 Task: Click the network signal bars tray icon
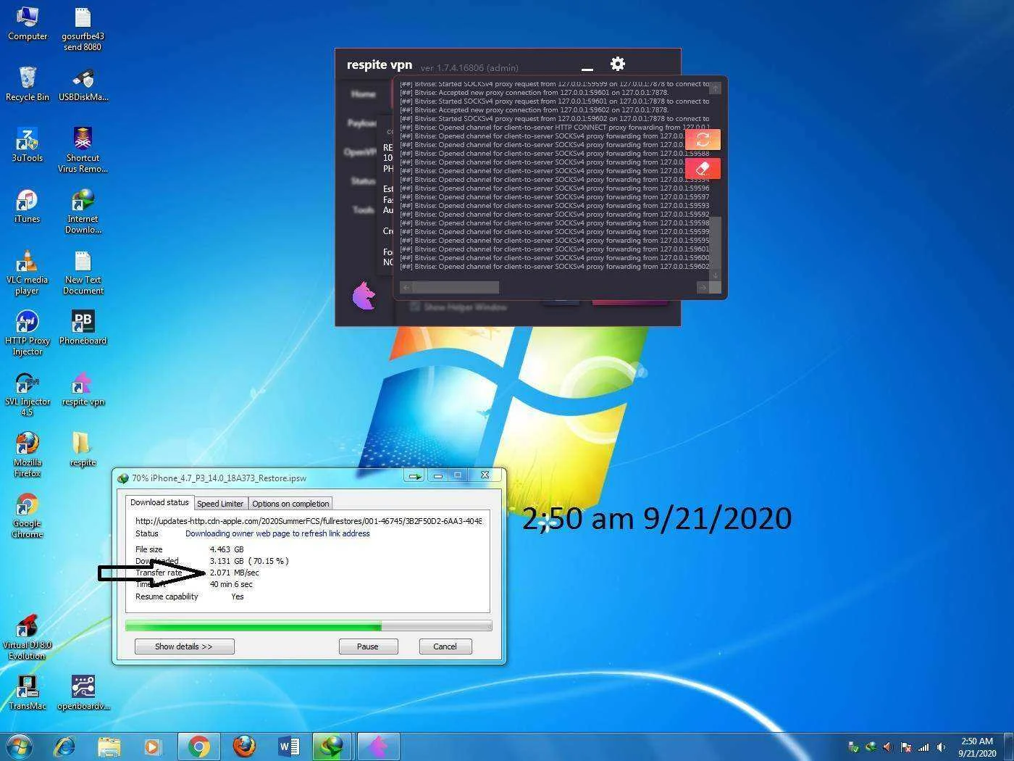pyautogui.click(x=923, y=747)
